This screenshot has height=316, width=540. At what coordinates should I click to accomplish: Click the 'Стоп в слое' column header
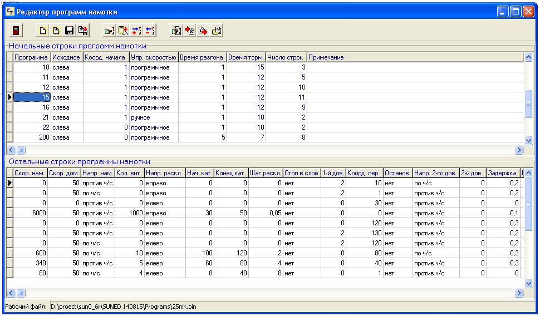[x=302, y=173]
